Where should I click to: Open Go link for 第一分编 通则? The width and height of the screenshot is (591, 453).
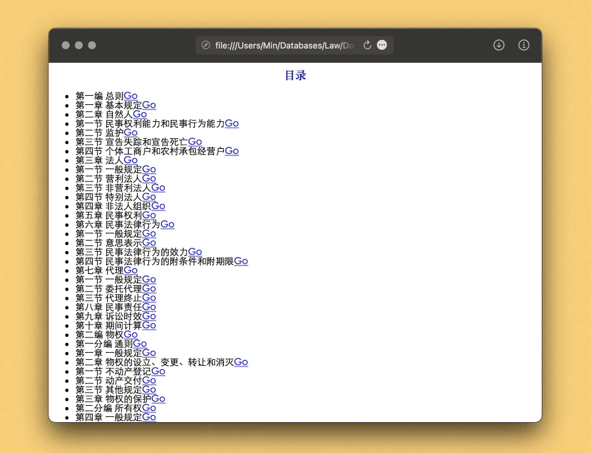click(x=140, y=344)
